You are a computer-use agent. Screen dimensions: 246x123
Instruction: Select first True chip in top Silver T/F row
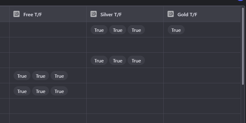(x=99, y=30)
